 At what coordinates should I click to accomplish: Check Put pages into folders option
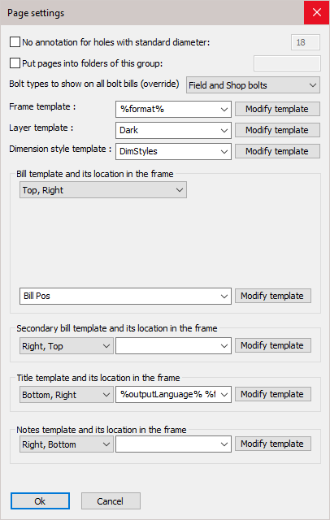coord(15,63)
